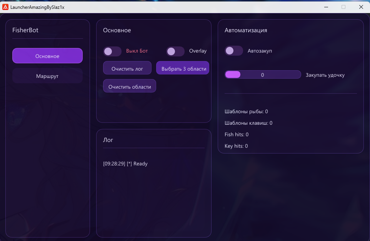Enable the Overlay switch
Screen dimensions: 370x241
point(175,51)
